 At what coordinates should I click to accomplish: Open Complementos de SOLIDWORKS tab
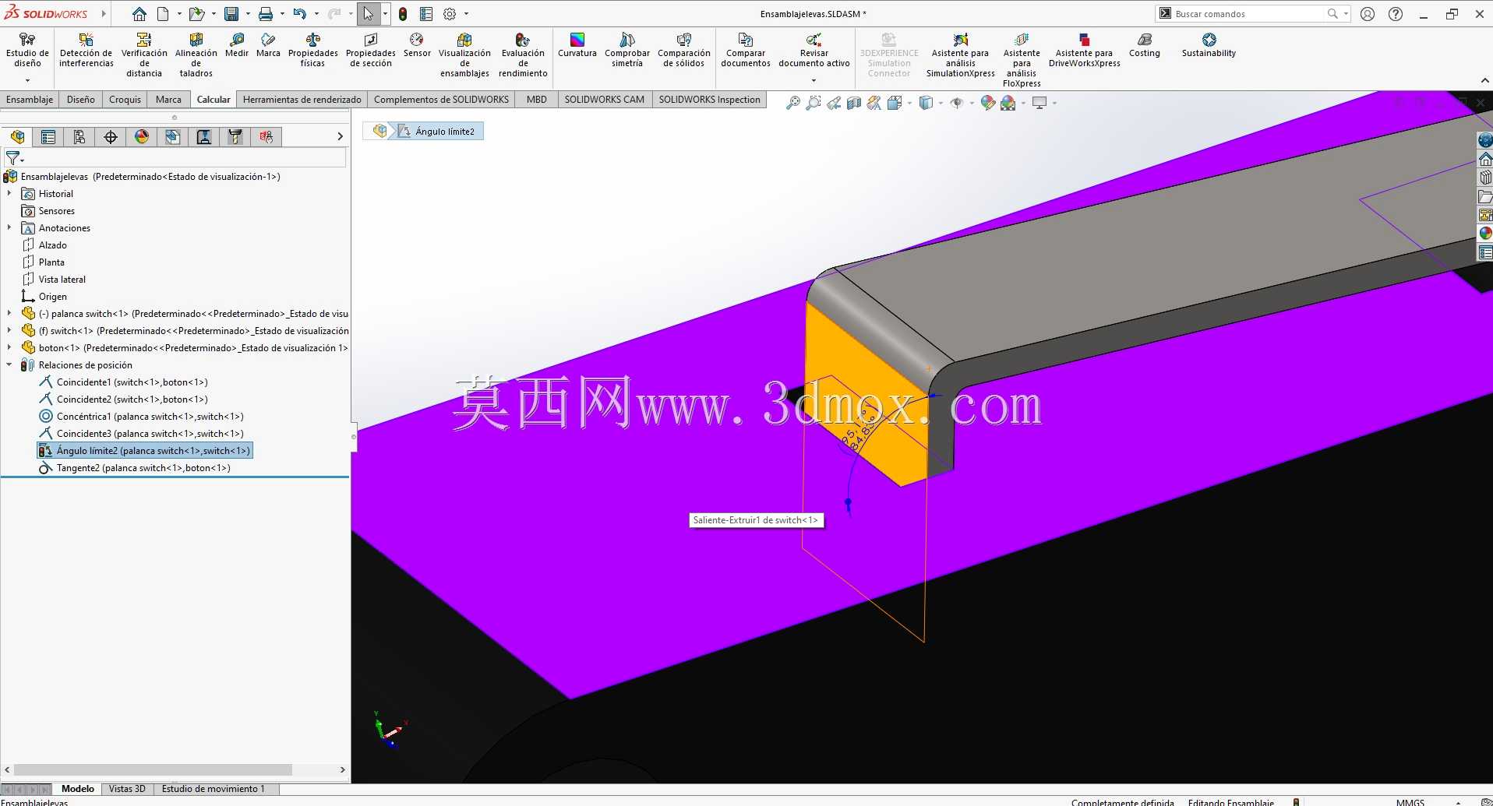pos(441,100)
